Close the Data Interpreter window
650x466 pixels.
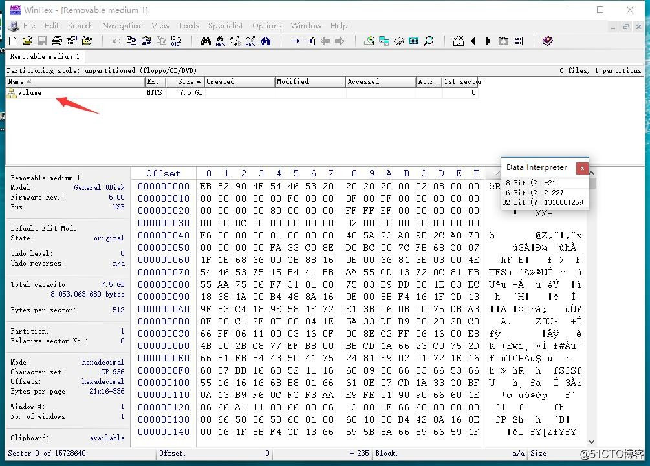[x=582, y=168]
